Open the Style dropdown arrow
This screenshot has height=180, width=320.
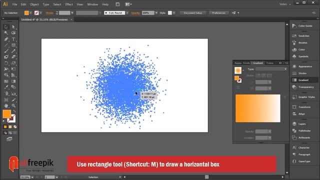pos(174,13)
